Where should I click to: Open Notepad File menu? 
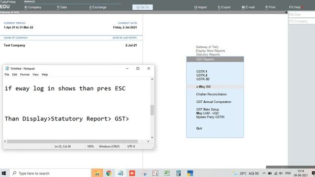point(7,74)
